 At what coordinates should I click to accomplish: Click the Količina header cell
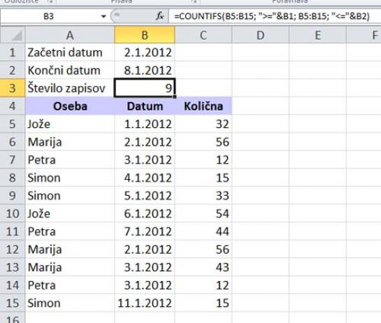pos(203,106)
